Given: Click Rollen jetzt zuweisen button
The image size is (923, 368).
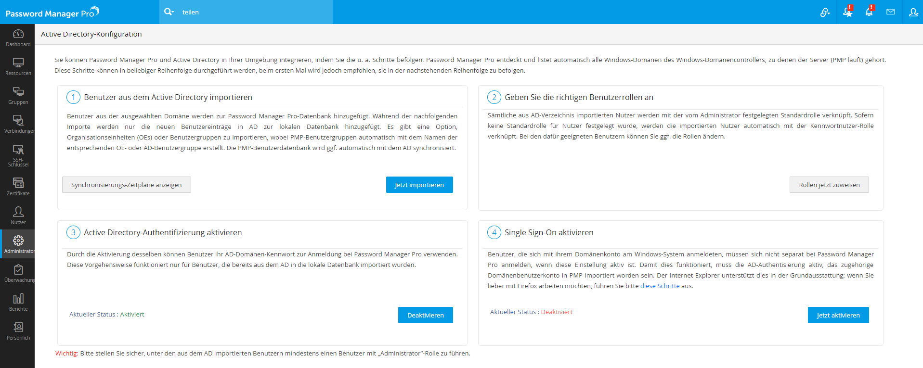Looking at the screenshot, I should pos(829,185).
